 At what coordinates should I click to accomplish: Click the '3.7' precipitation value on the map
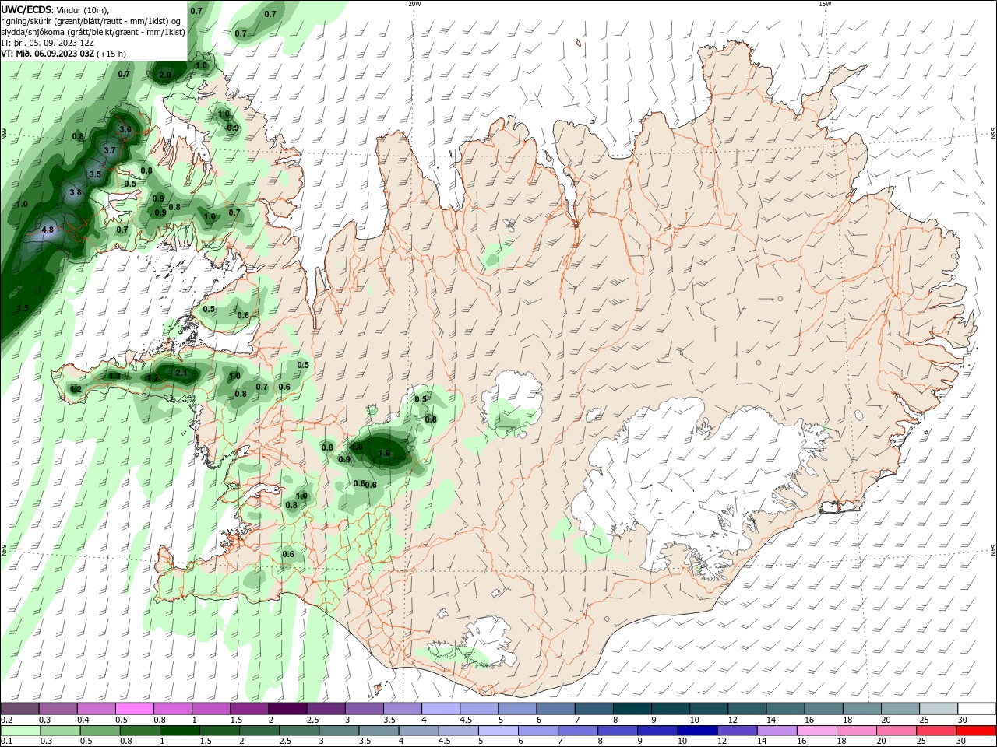click(x=110, y=150)
